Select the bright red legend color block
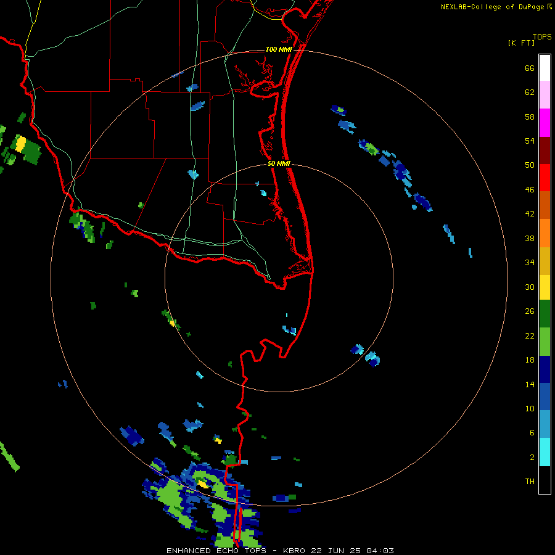The height and width of the screenshot is (555, 555). point(545,178)
